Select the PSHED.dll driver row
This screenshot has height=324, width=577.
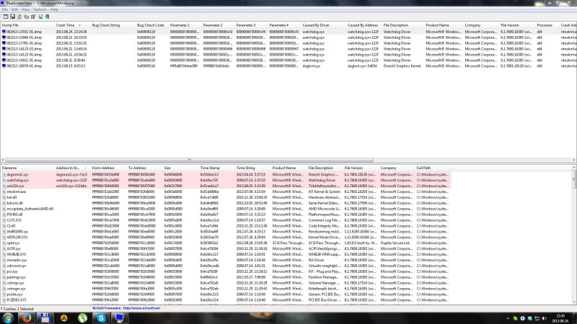pyautogui.click(x=226, y=215)
